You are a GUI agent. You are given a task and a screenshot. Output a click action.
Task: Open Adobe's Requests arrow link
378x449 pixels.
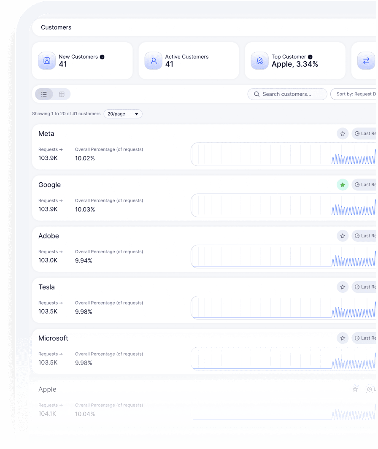tap(50, 252)
